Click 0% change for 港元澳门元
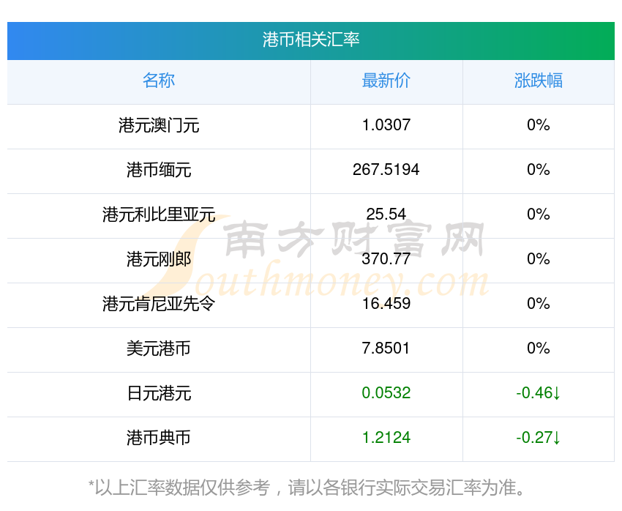Screen dimensions: 622x511 pos(539,125)
